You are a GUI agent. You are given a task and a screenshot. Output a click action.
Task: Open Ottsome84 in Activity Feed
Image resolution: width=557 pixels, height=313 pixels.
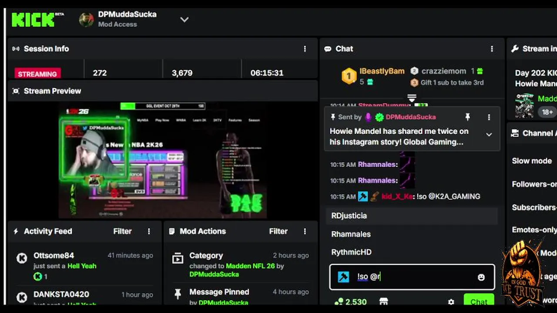[54, 256]
